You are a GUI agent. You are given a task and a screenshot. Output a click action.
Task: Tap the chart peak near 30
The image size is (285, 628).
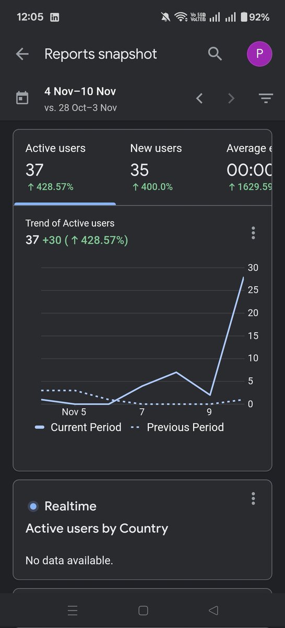pos(243,277)
